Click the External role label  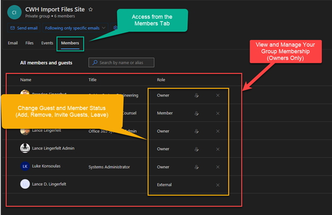click(164, 185)
